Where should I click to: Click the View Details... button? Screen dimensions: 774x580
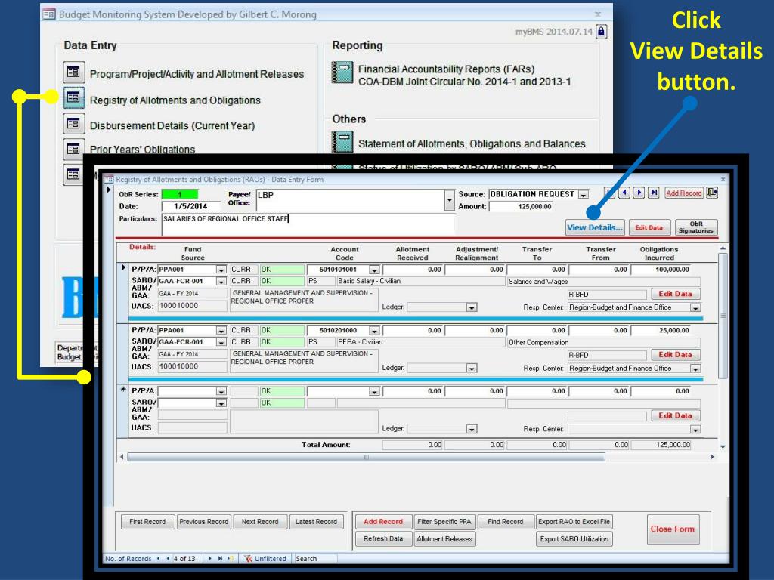(x=595, y=227)
